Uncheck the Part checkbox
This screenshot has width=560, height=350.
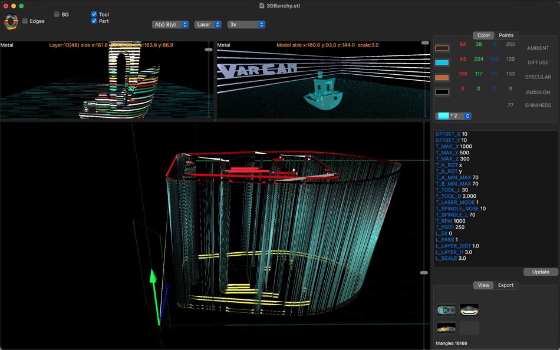pos(94,21)
